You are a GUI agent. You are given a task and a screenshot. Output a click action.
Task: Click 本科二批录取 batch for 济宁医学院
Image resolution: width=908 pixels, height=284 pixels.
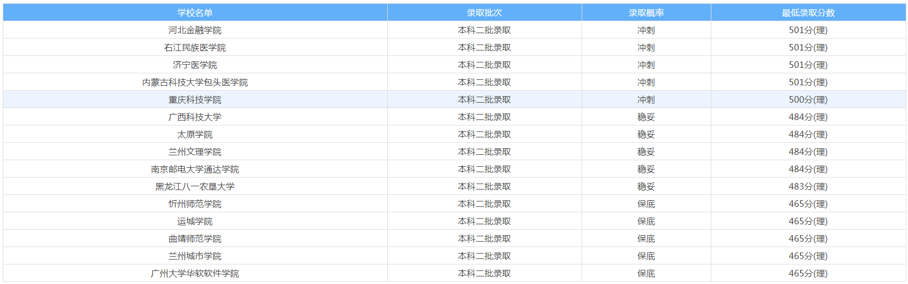484,65
